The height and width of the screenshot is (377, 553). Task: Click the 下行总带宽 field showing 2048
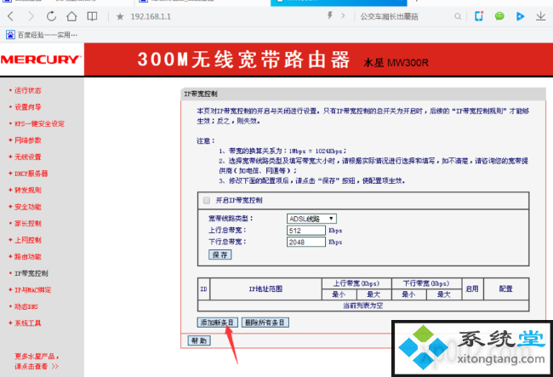pos(305,243)
